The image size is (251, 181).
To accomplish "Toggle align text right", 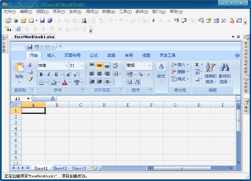I will [x=107, y=74].
